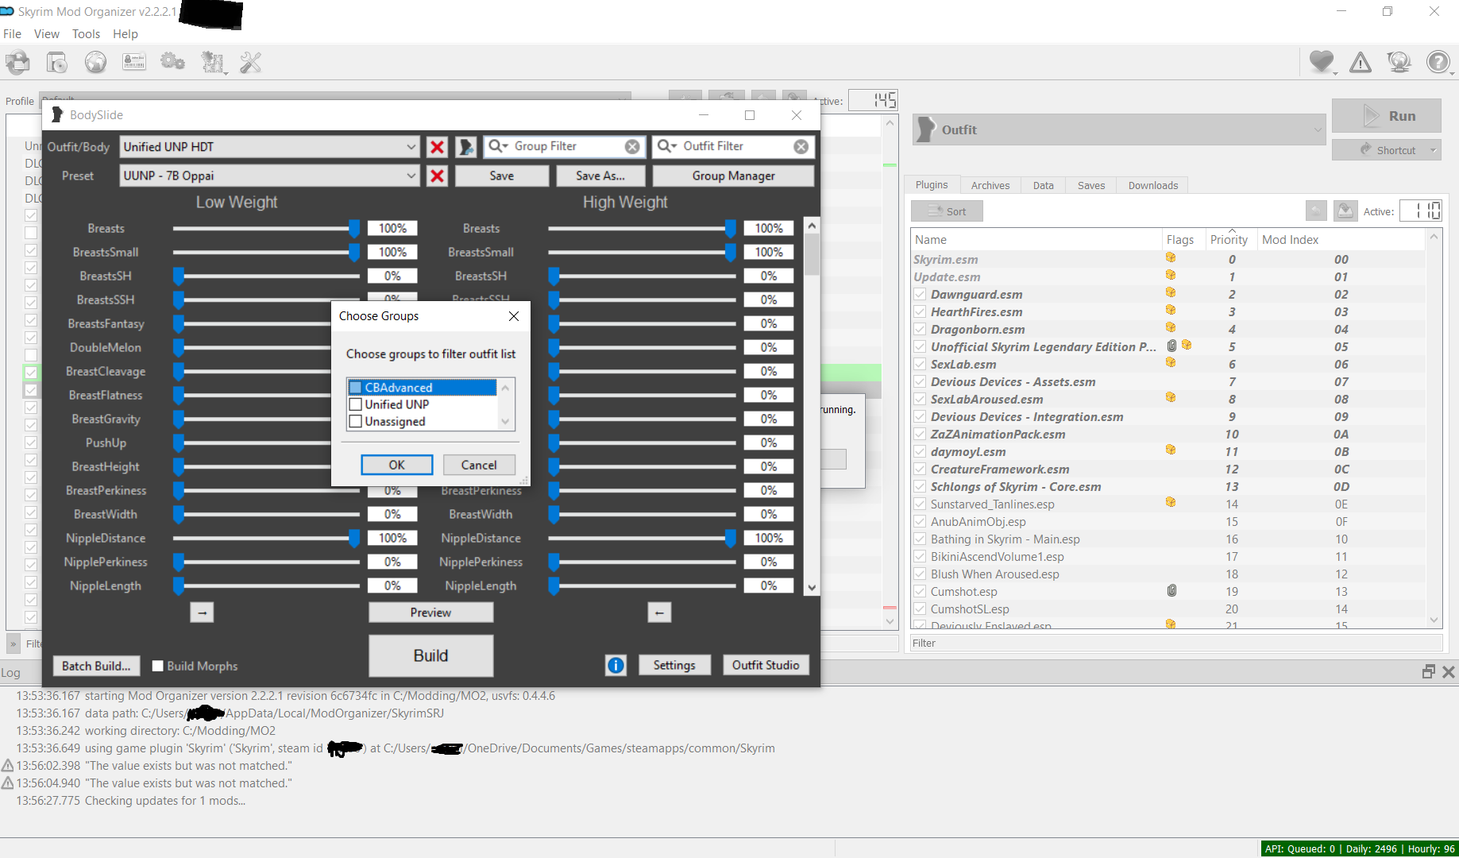This screenshot has width=1459, height=858.
Task: Click the Low Weight Breasts slider handle
Action: click(x=354, y=228)
